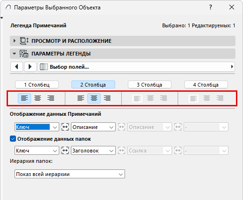Center align column 3 text

pos(150,98)
